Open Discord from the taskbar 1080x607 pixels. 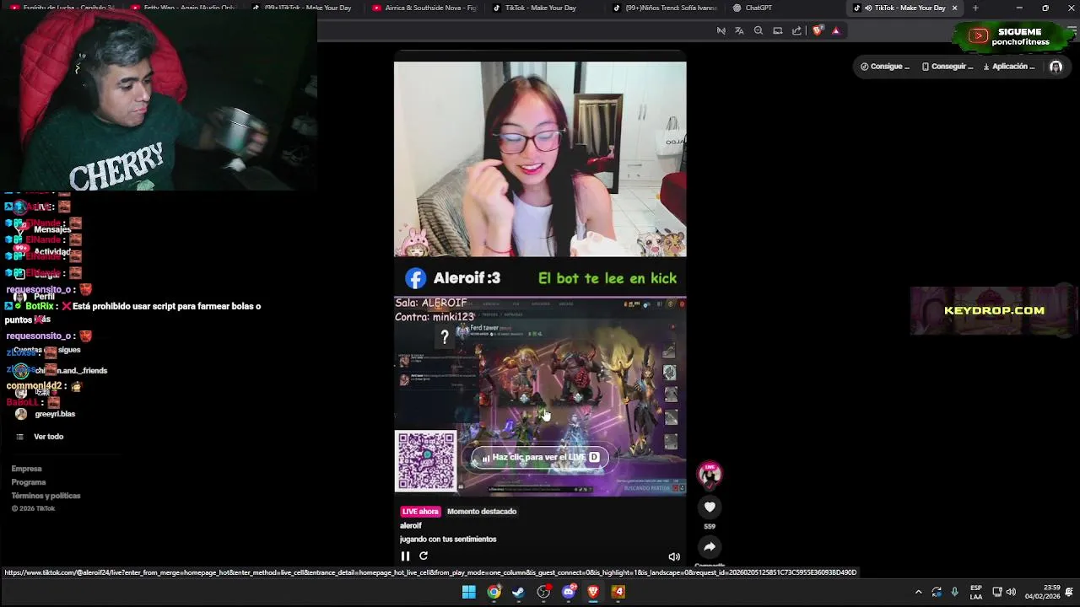pos(569,592)
